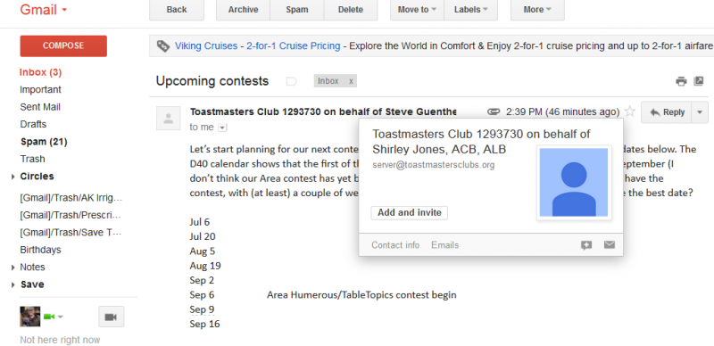The height and width of the screenshot is (346, 714).
Task: Start a video call via the camera button
Action: 111,317
